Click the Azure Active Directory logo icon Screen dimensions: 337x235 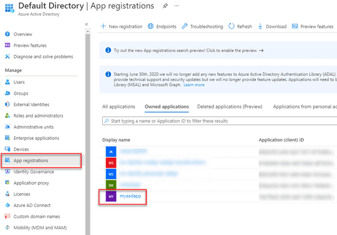(10, 8)
